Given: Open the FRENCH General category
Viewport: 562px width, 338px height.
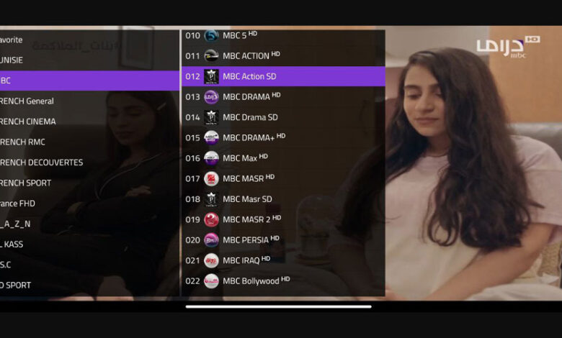Looking at the screenshot, I should coord(89,101).
